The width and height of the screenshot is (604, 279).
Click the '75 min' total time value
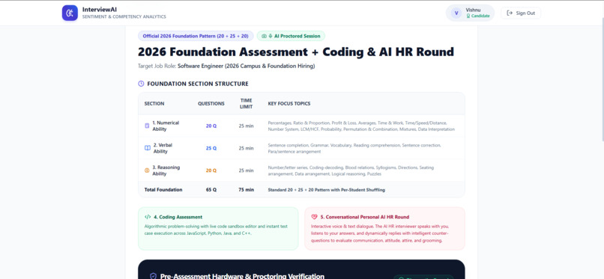[246, 189]
